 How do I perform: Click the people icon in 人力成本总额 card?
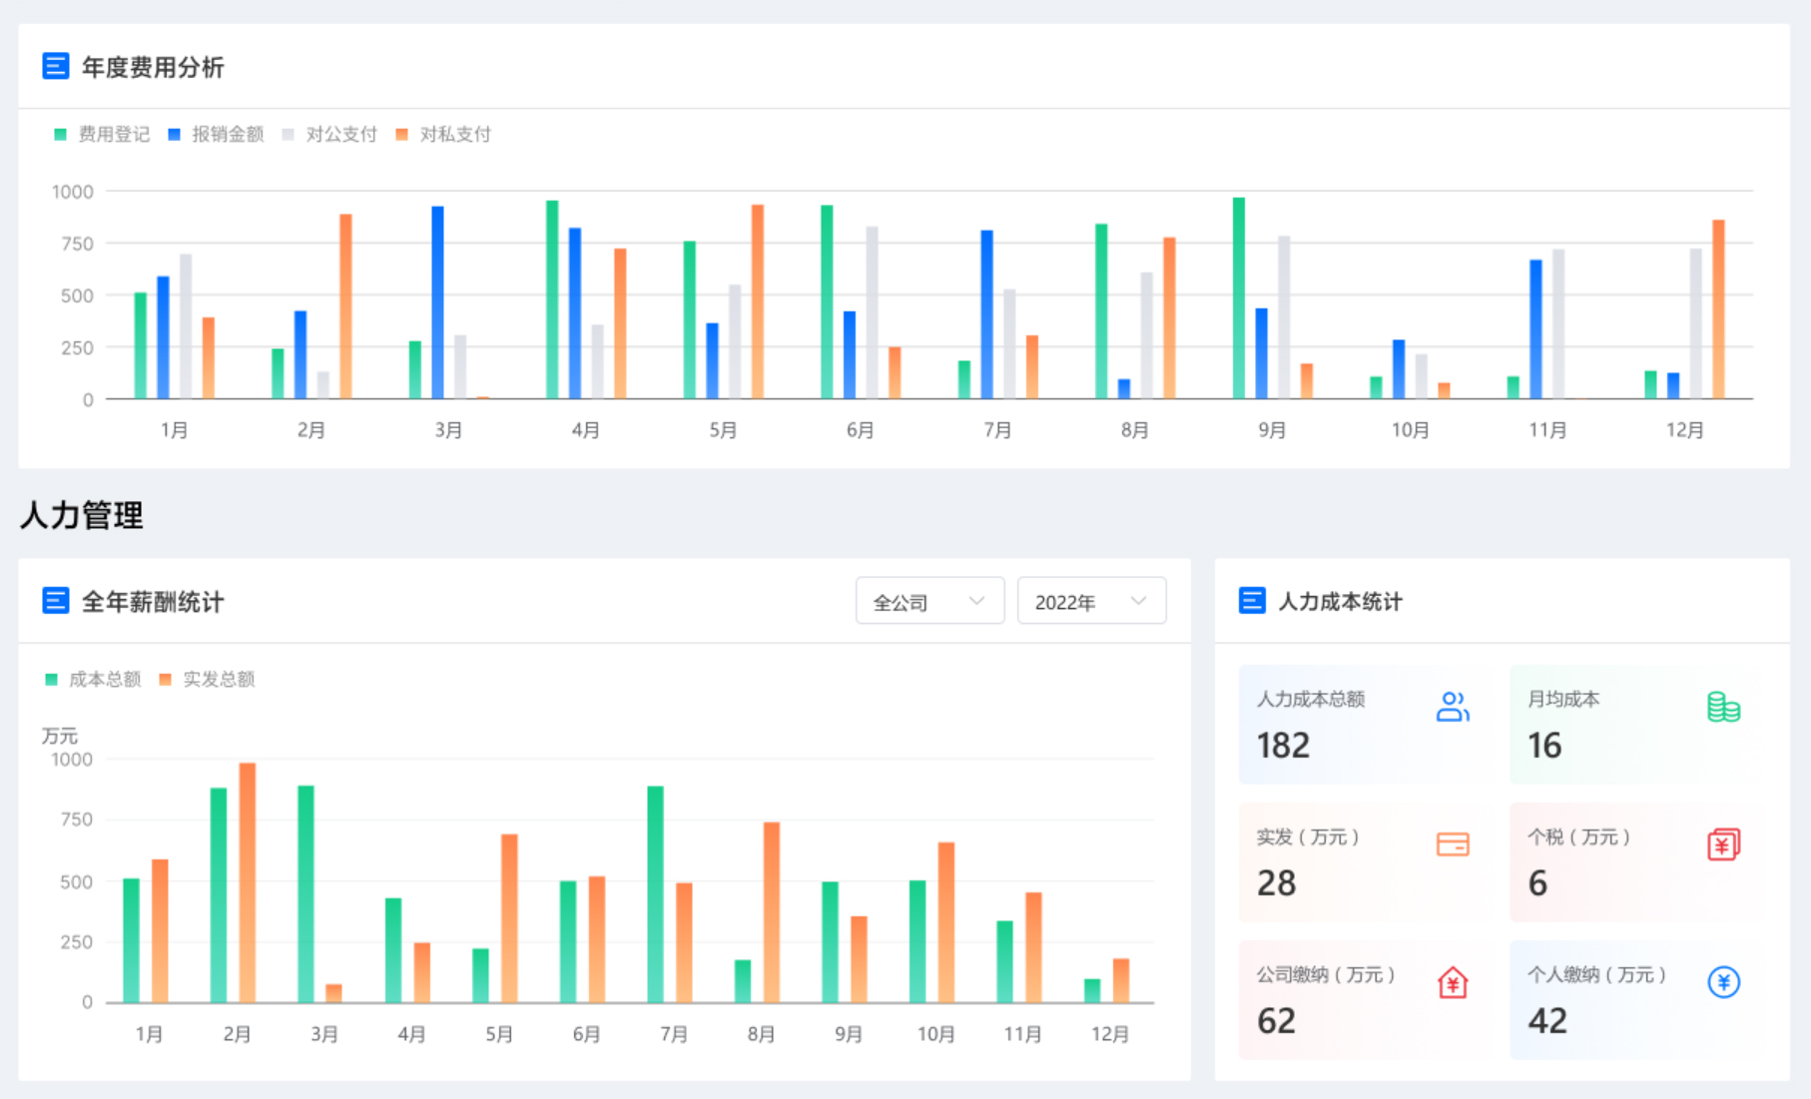[x=1453, y=707]
